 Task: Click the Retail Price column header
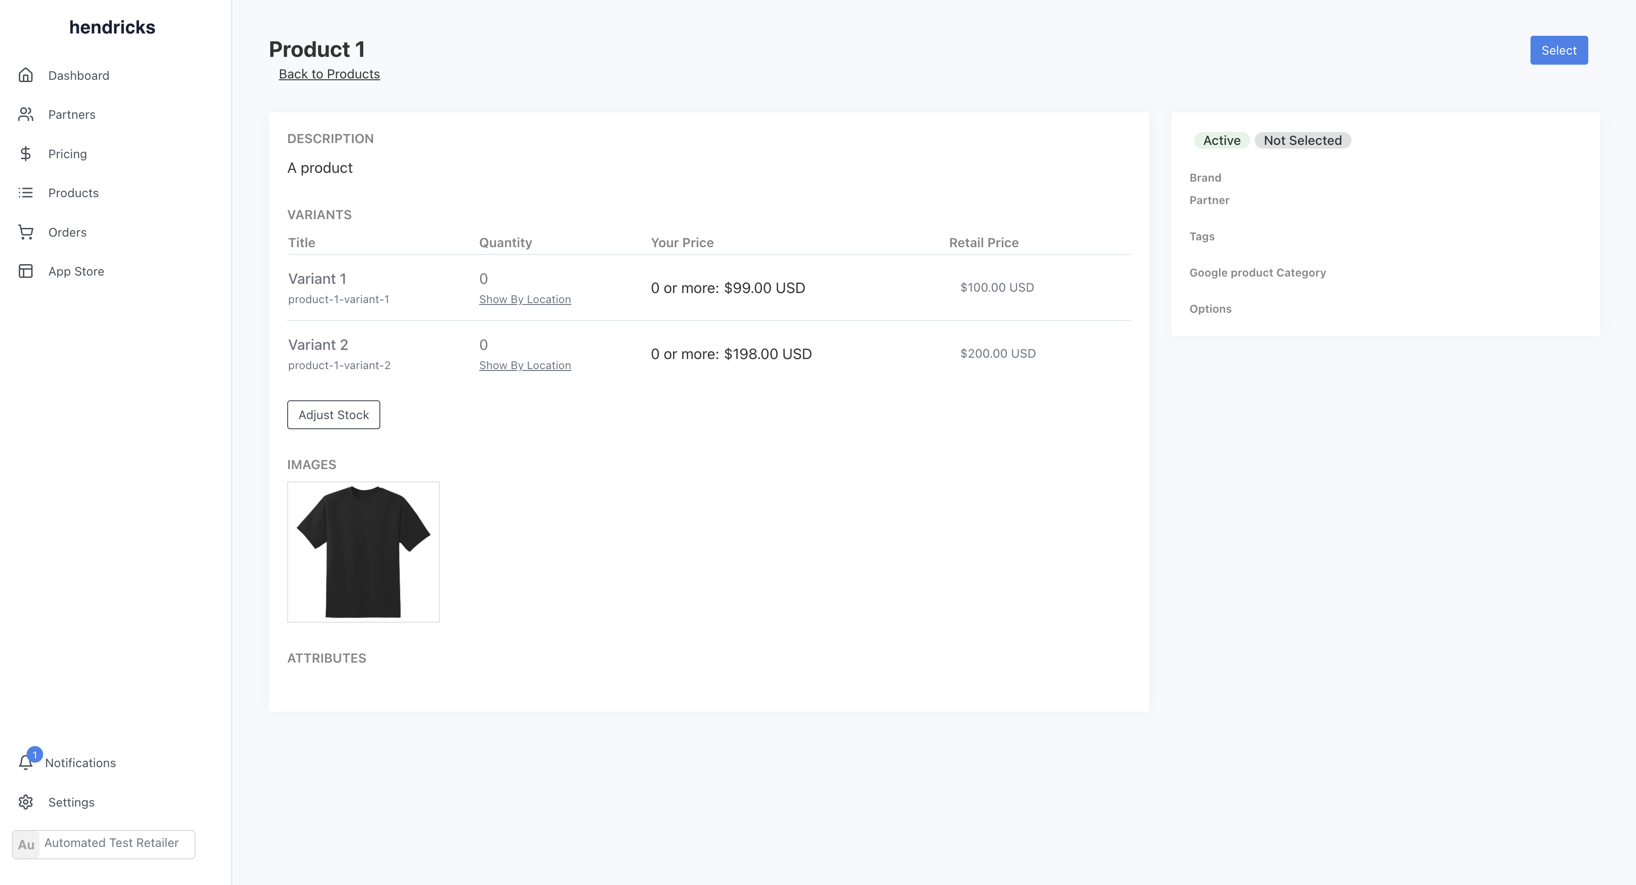pyautogui.click(x=983, y=243)
